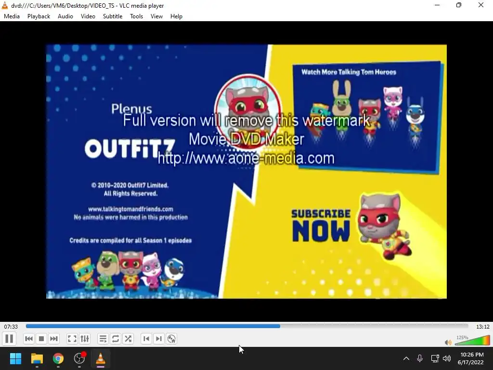Open the Subtitle menu
This screenshot has height=370, width=493.
(x=113, y=16)
